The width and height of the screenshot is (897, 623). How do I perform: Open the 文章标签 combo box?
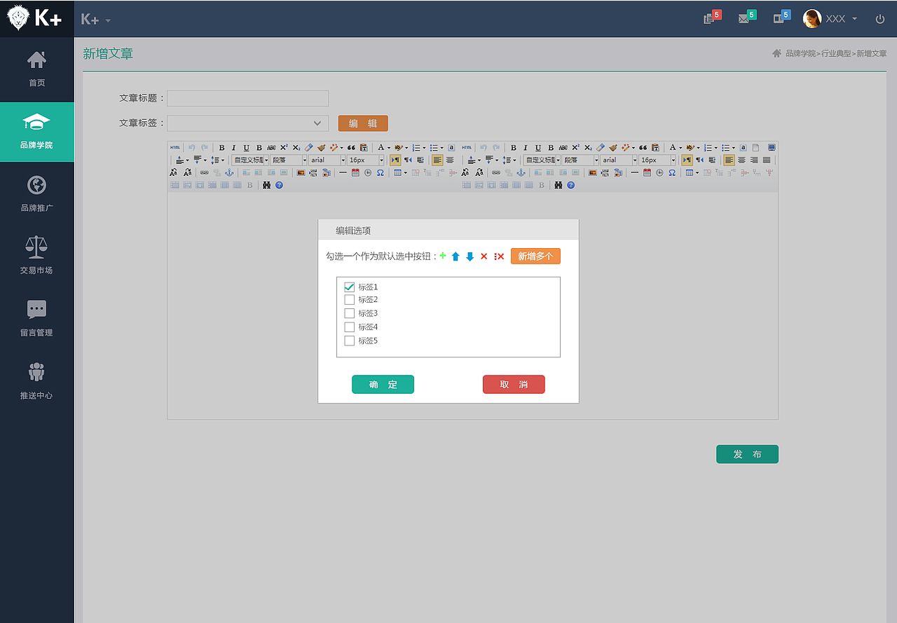pyautogui.click(x=247, y=123)
